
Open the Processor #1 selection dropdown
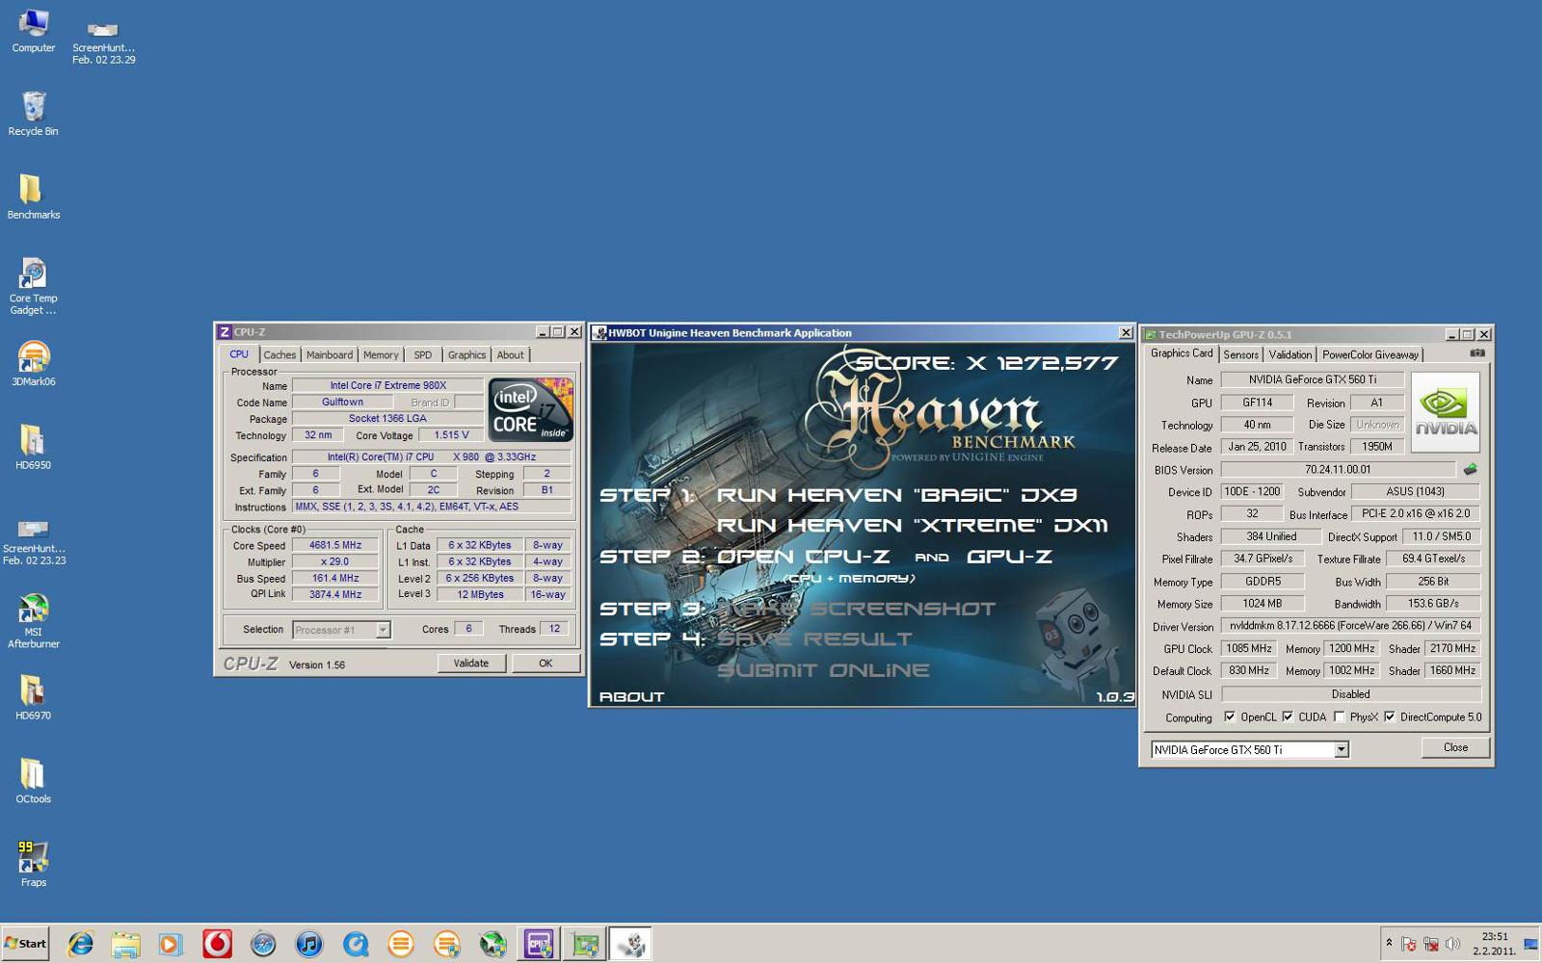click(383, 630)
